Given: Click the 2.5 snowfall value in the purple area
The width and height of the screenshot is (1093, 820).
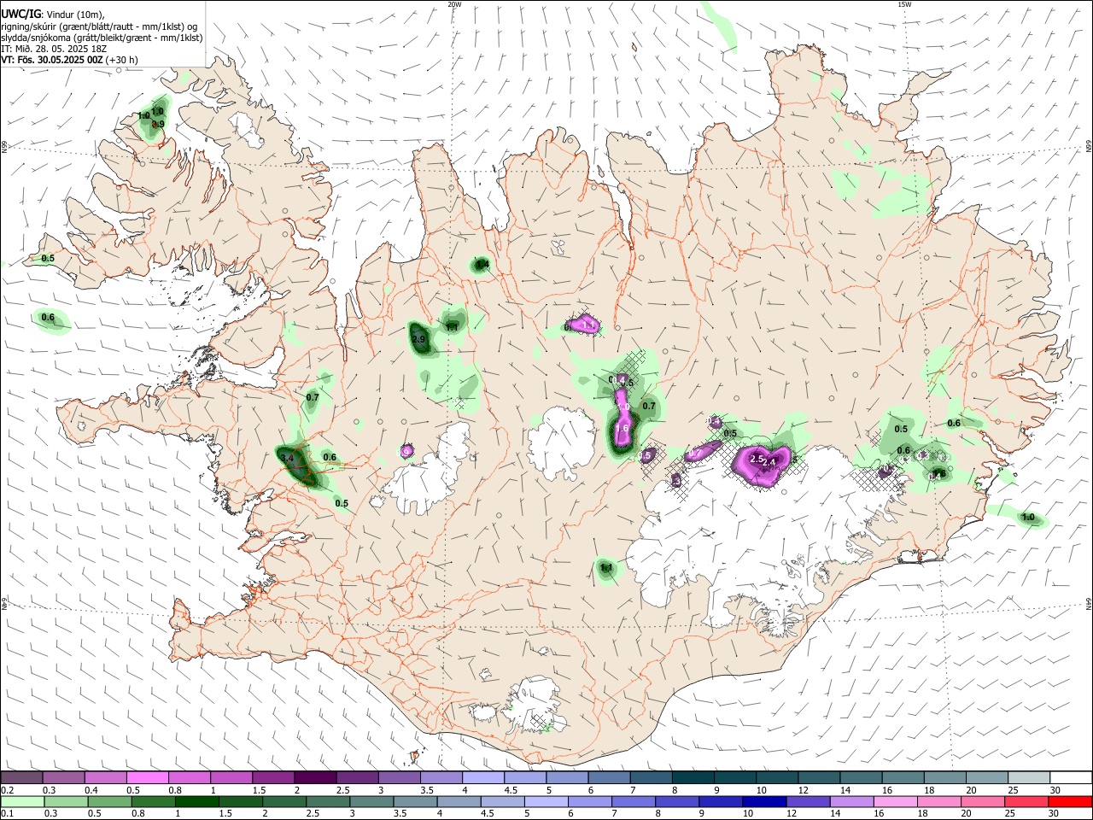Looking at the screenshot, I should pyautogui.click(x=756, y=459).
